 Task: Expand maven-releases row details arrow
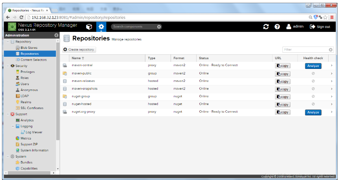tap(332, 81)
